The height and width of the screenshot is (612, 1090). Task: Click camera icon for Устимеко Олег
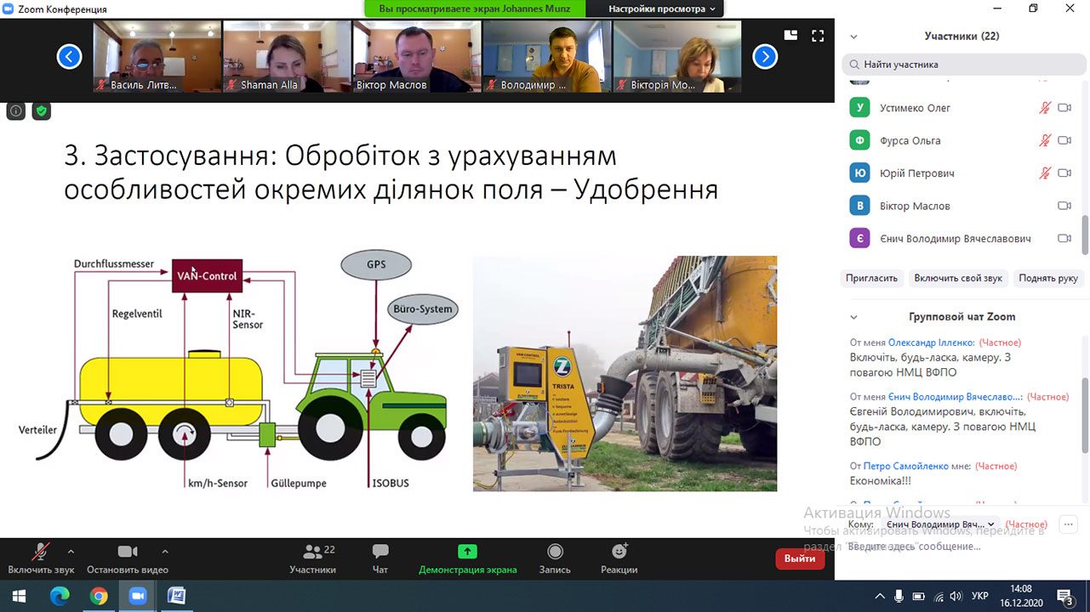coord(1064,108)
